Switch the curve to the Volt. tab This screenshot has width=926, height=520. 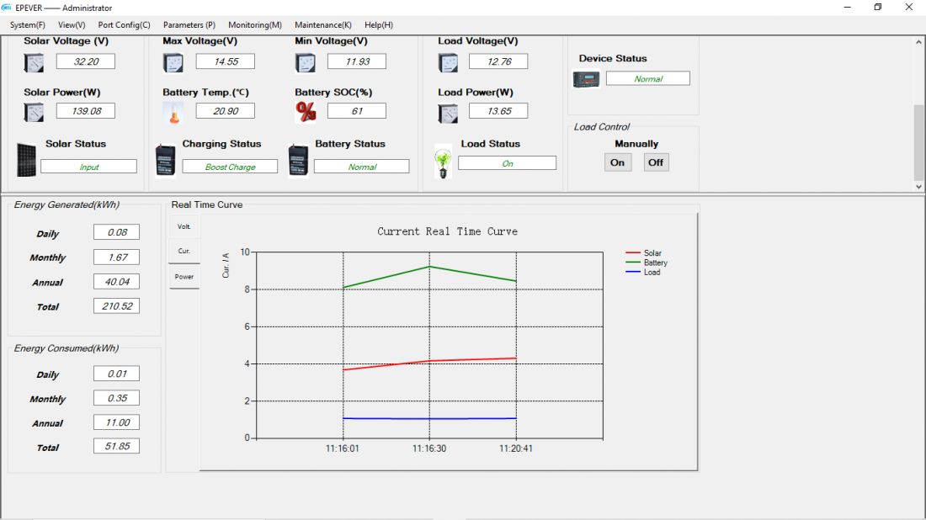click(184, 226)
